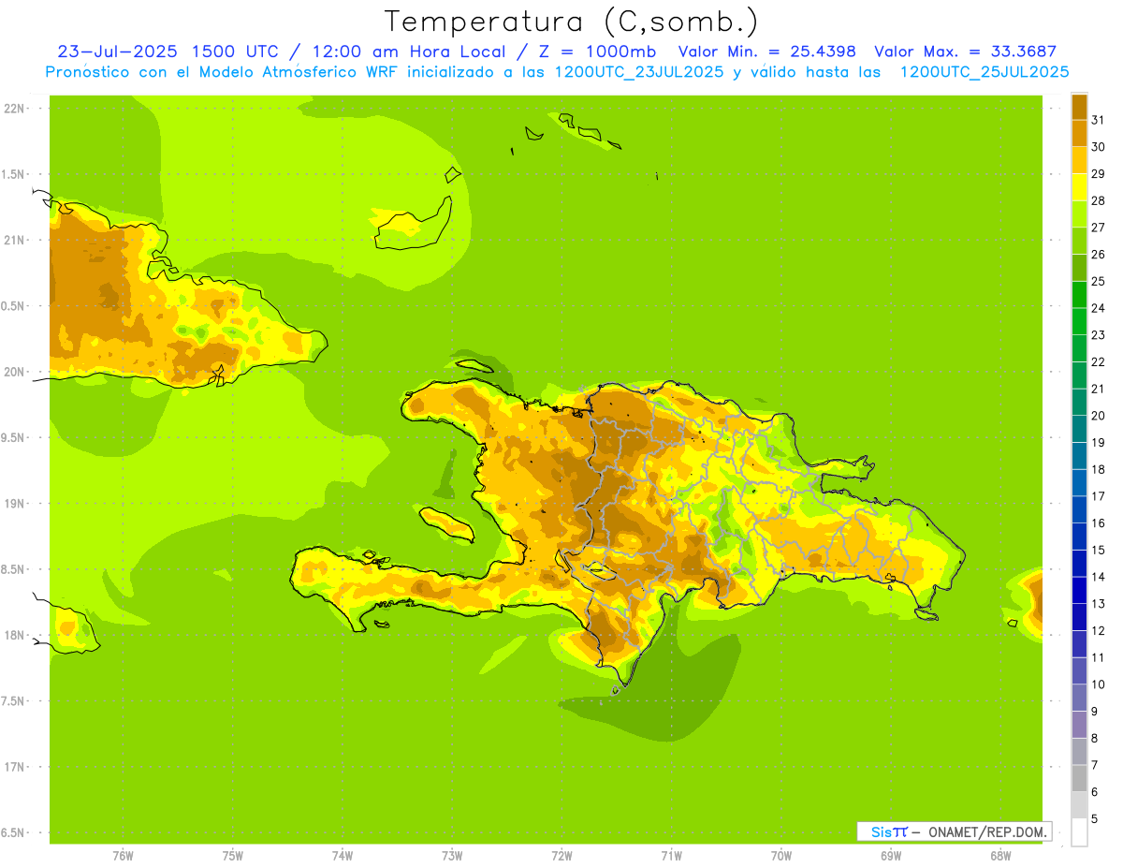Click the "1200UTC_25JUL2025" valid-until time text
Image resolution: width=1123 pixels, height=868 pixels.
coord(984,72)
